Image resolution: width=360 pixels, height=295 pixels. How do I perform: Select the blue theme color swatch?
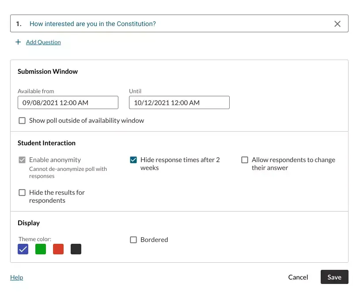coord(23,249)
